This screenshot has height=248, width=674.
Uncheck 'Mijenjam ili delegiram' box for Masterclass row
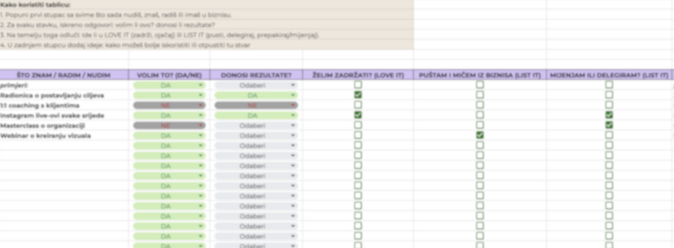pyautogui.click(x=609, y=125)
